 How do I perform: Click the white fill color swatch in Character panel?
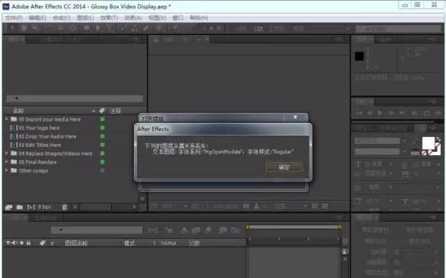click(x=428, y=143)
